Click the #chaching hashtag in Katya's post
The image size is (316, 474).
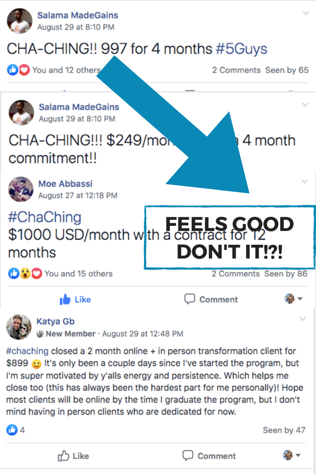(x=27, y=351)
